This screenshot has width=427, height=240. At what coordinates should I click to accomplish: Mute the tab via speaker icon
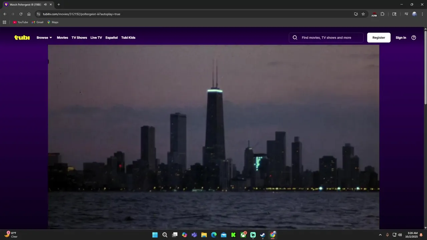[45, 5]
